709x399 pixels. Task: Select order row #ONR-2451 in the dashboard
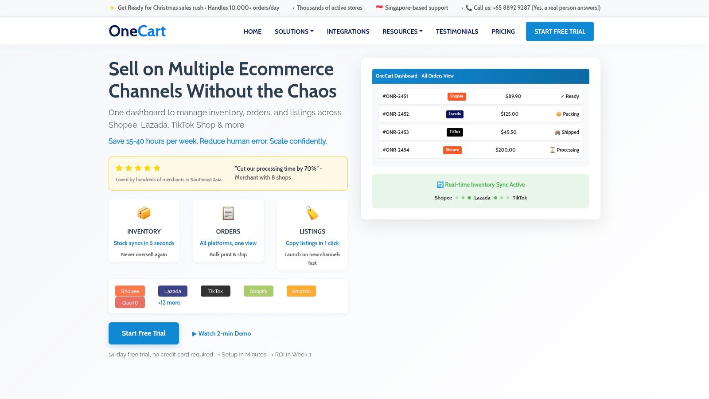pos(480,96)
